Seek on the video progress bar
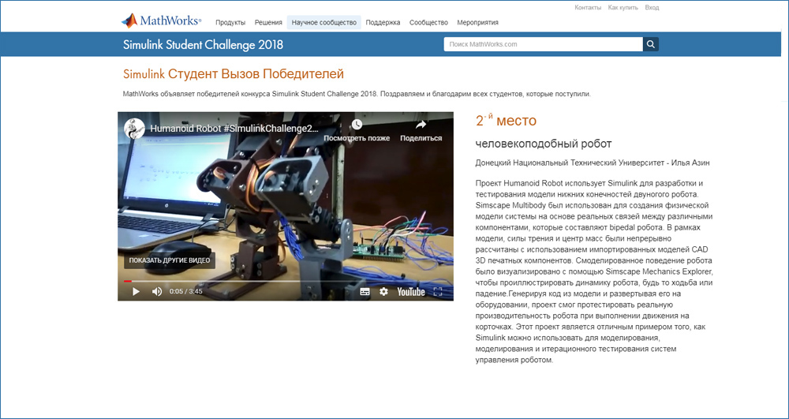789x419 pixels. coord(286,281)
